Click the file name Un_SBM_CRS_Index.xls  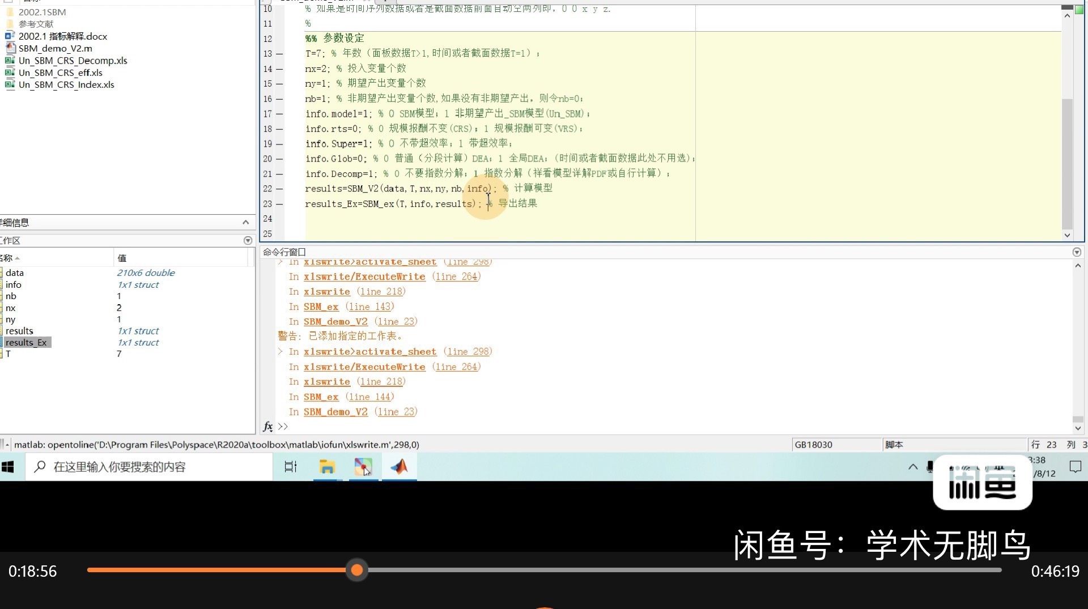66,85
